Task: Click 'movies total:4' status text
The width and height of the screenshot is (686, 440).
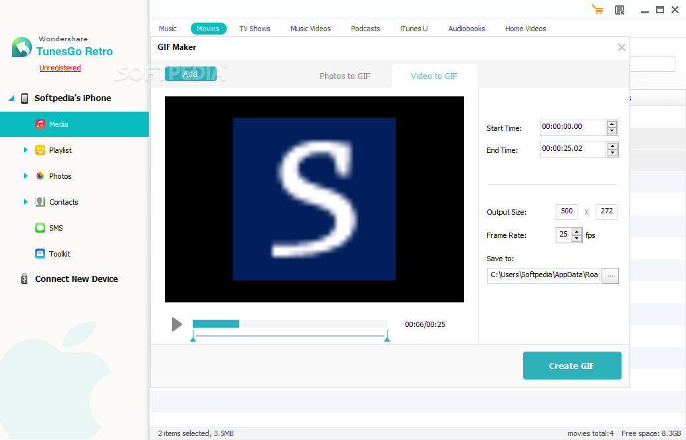Action: 591,433
